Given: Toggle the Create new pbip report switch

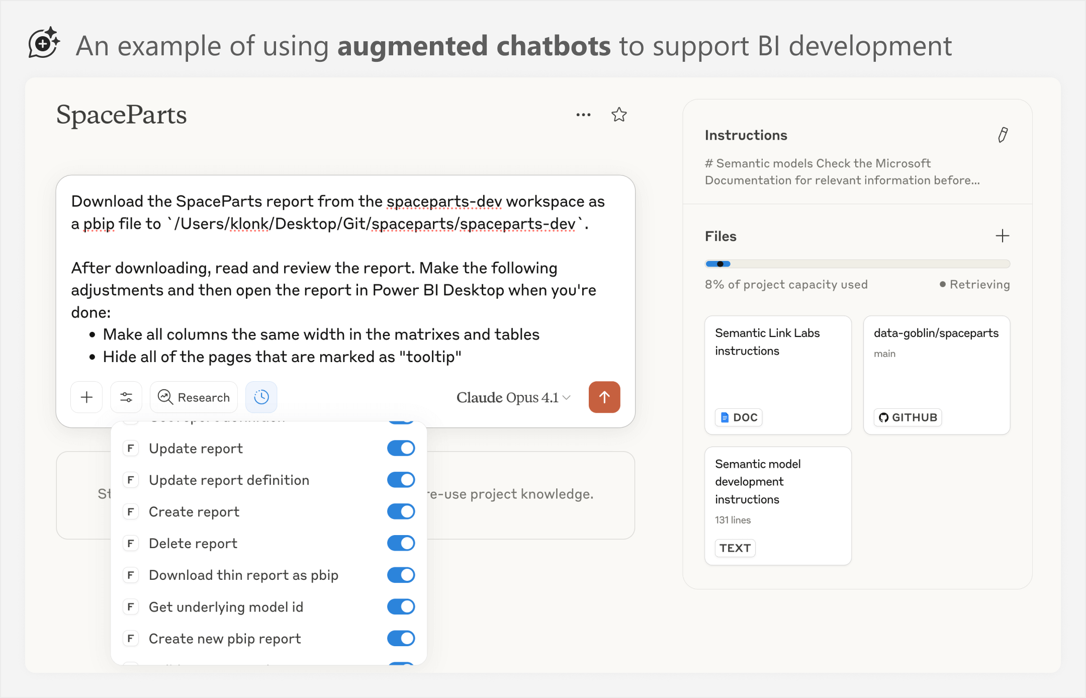Looking at the screenshot, I should 401,638.
